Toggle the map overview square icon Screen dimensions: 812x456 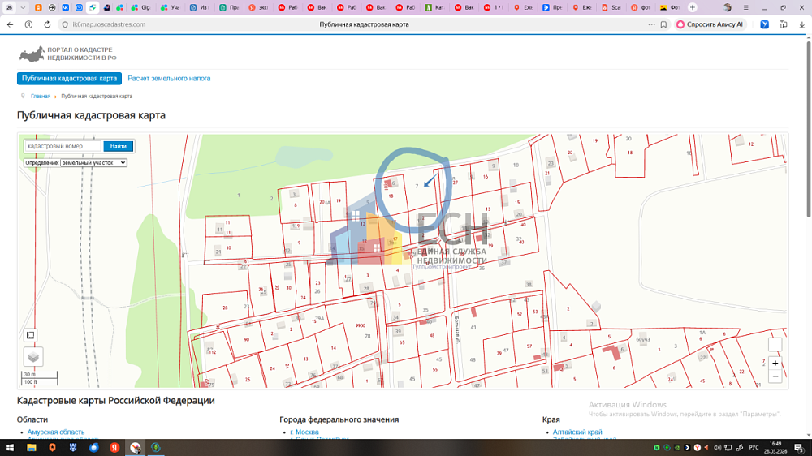tap(31, 335)
